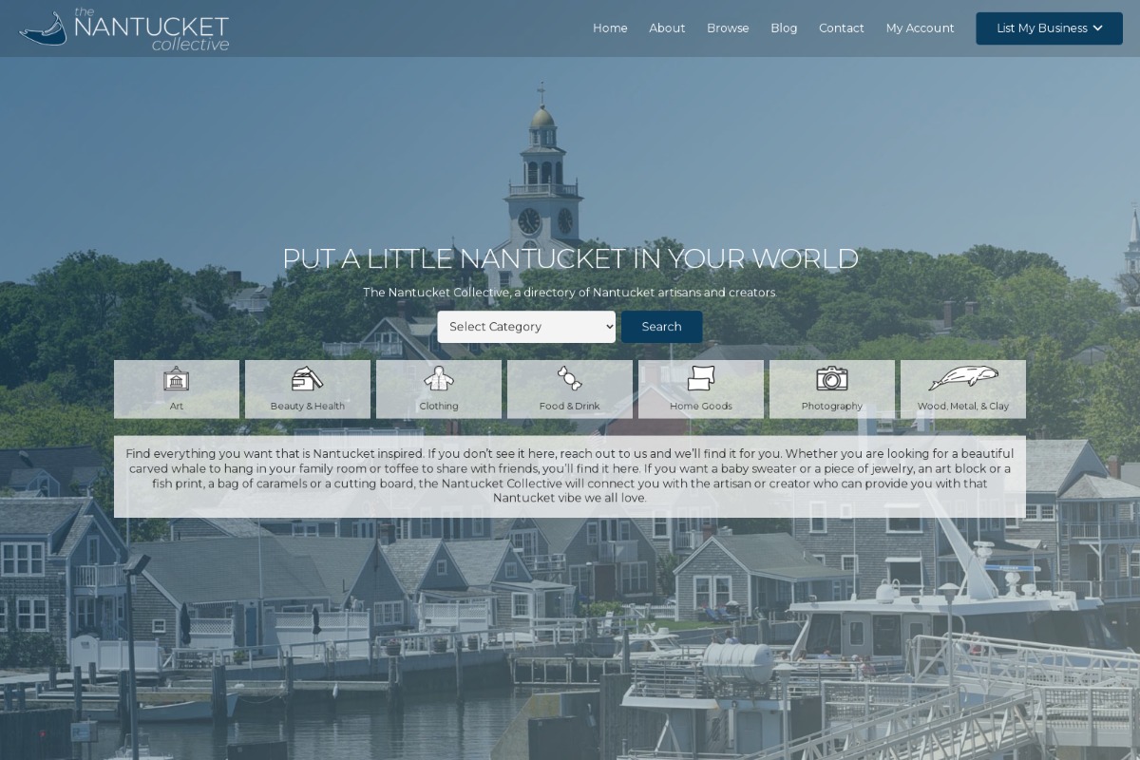Viewport: 1140px width, 760px height.
Task: Visit the Blog page
Action: pyautogui.click(x=784, y=28)
